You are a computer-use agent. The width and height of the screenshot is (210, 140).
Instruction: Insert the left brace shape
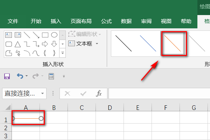coord(45,53)
